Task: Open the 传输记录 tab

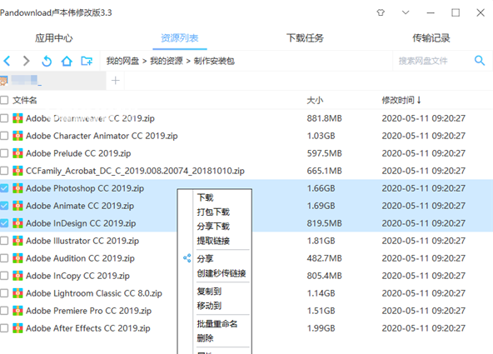Action: pyautogui.click(x=431, y=38)
